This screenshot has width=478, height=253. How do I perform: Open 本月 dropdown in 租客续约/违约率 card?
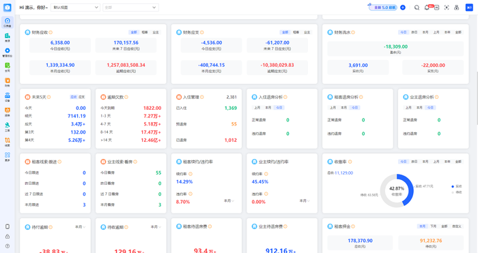(x=229, y=201)
